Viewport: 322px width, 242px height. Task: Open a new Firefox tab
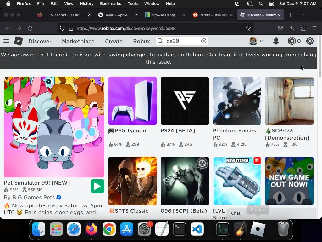click(290, 15)
